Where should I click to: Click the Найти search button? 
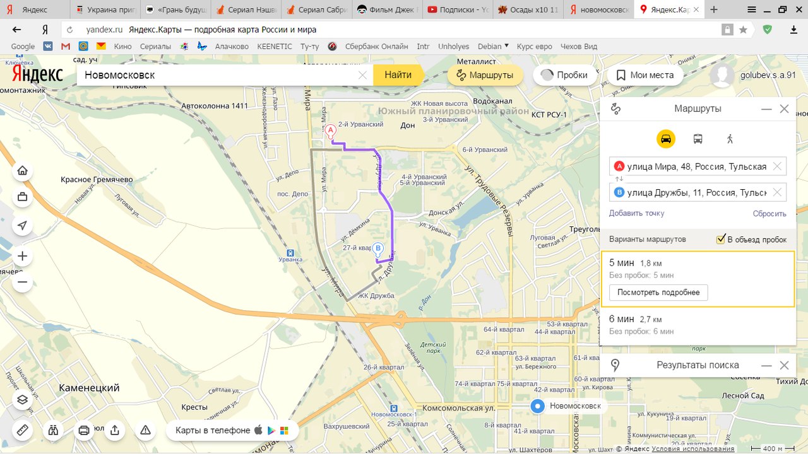(398, 75)
